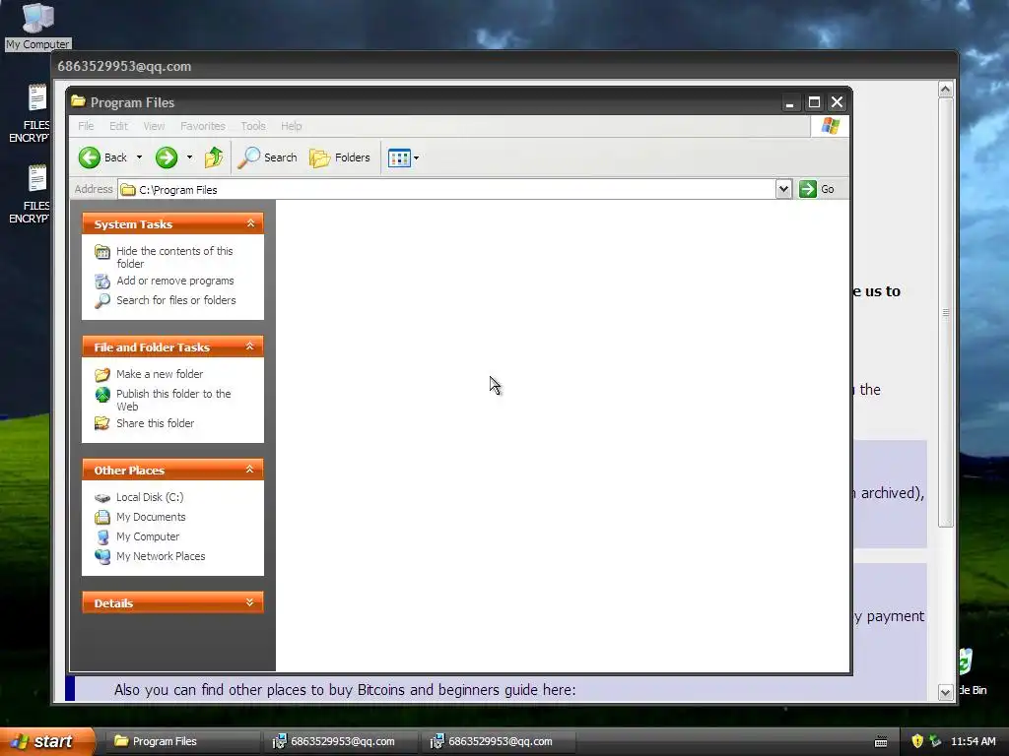Screen dimensions: 1009x756
Task: Maximize the Program Files window
Action: click(x=814, y=102)
